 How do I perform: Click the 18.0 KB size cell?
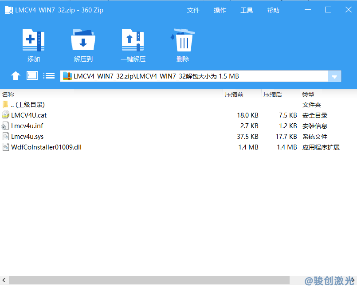(248, 115)
